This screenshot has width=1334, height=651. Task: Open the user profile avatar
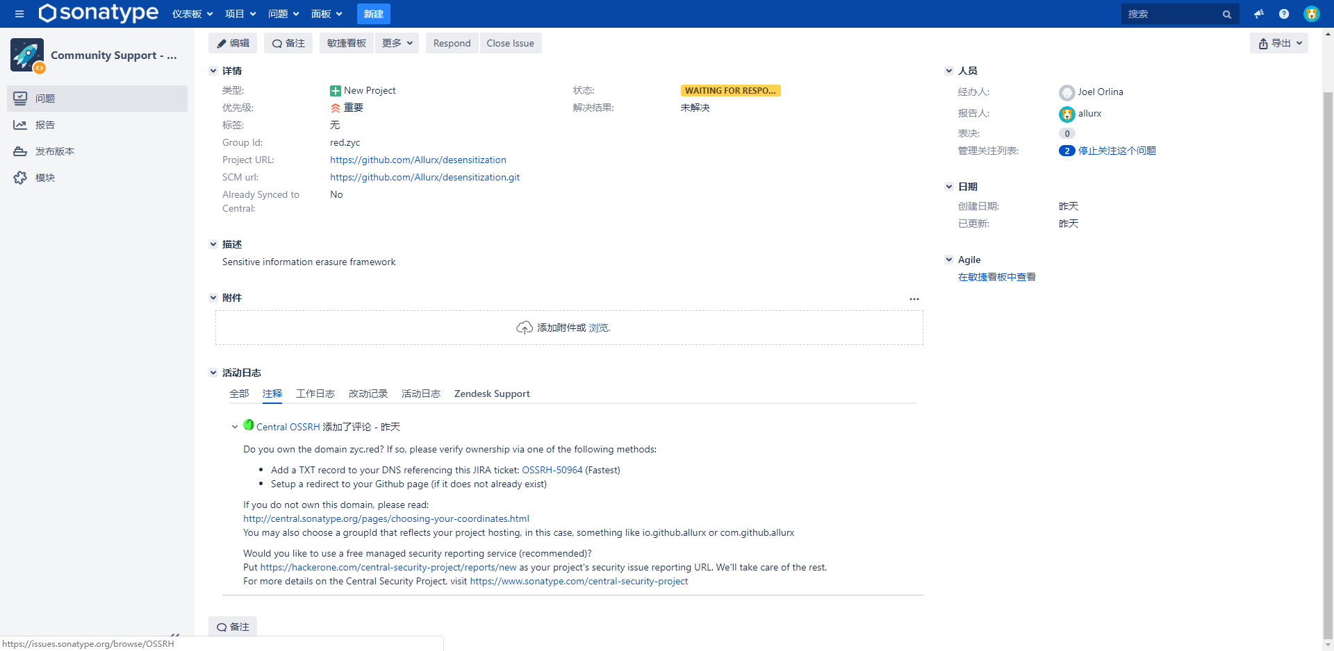[x=1311, y=14]
